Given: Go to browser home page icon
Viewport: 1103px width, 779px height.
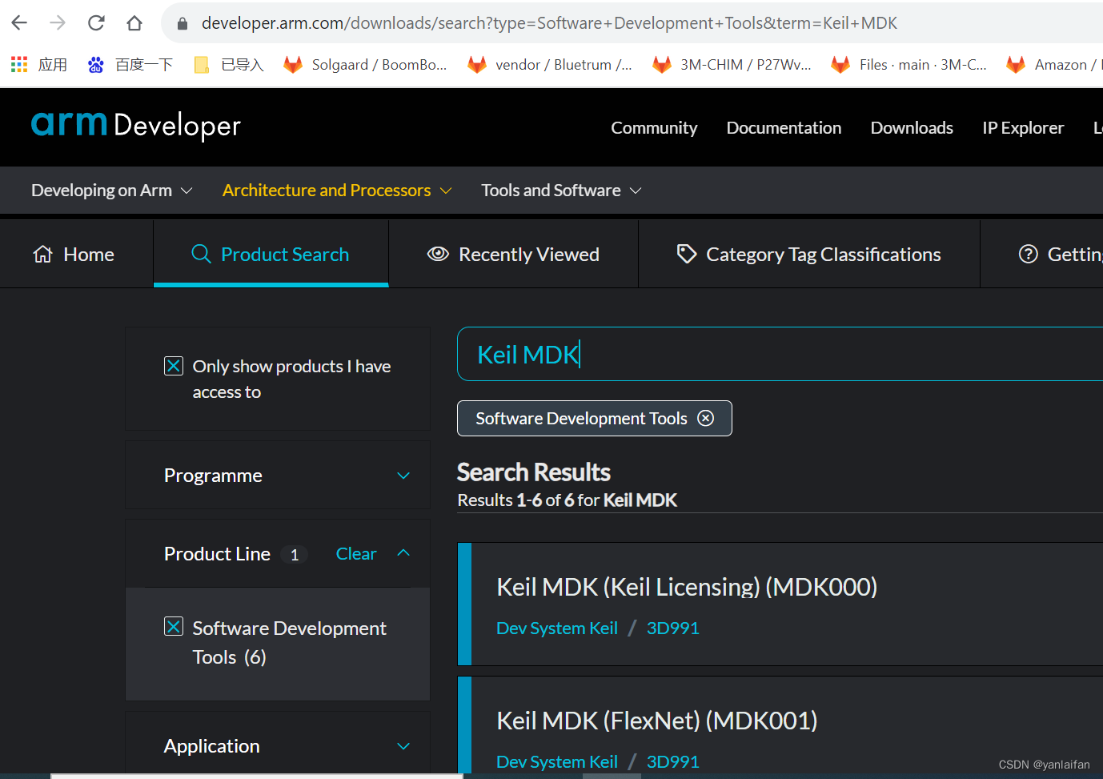Looking at the screenshot, I should [x=134, y=23].
